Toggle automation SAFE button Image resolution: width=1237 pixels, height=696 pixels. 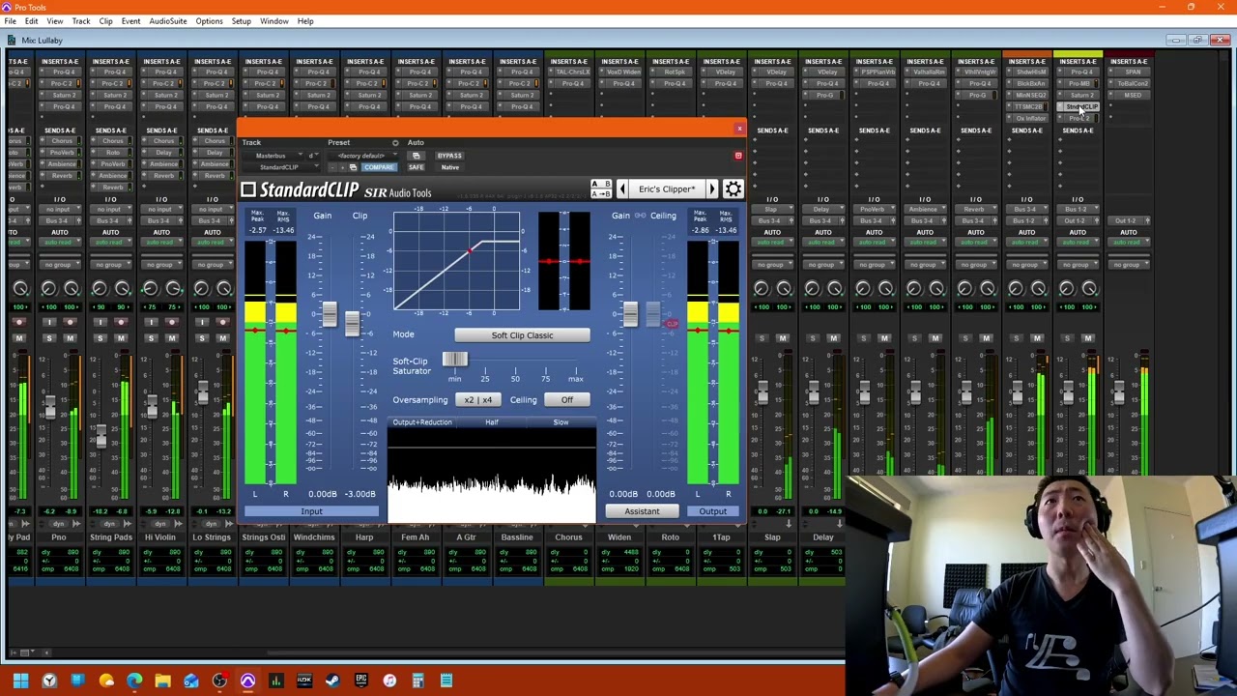pos(416,167)
